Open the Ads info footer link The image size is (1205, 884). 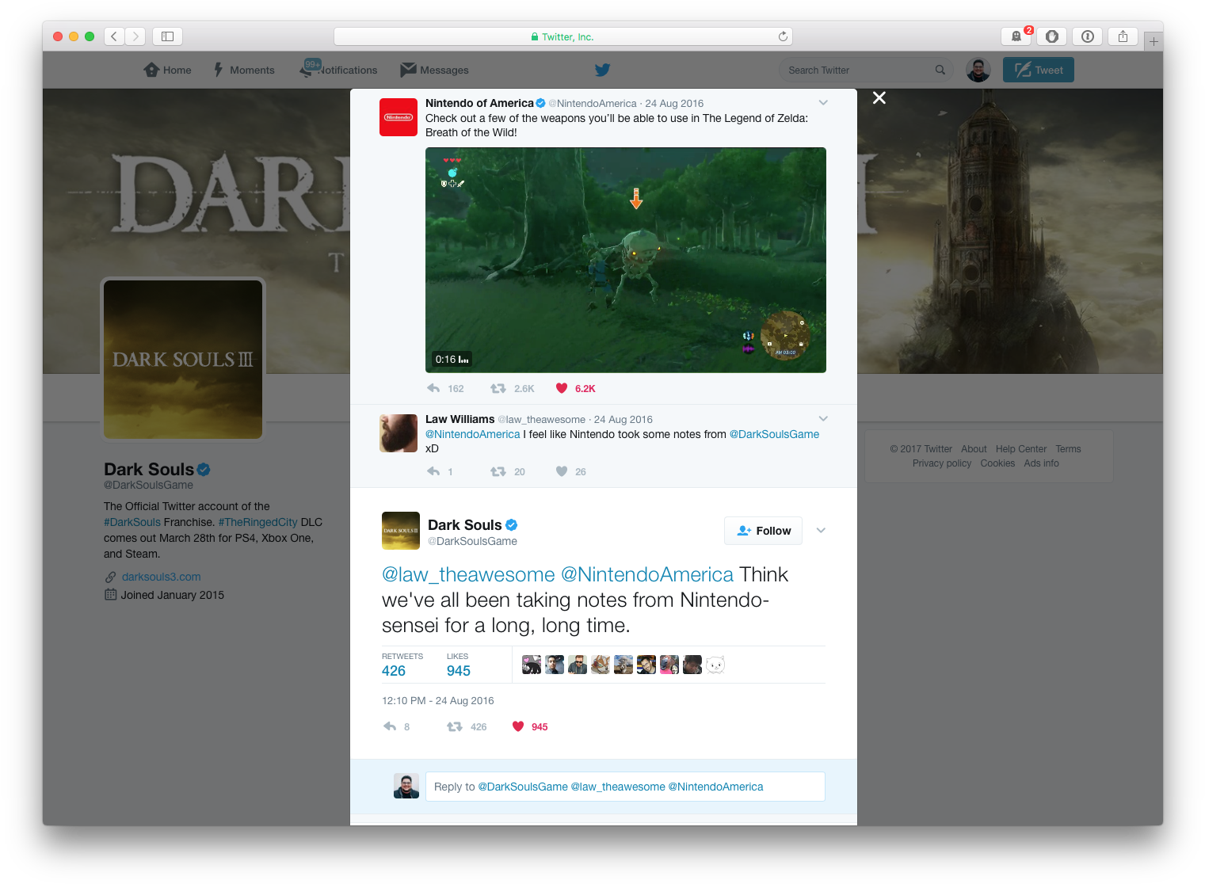tap(1041, 463)
